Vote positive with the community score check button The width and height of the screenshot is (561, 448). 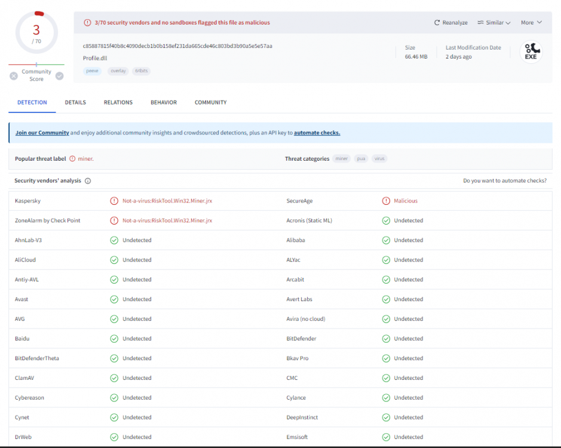[x=59, y=76]
